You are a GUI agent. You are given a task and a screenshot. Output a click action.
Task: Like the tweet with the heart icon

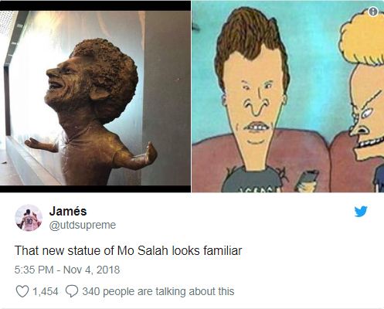click(22, 291)
